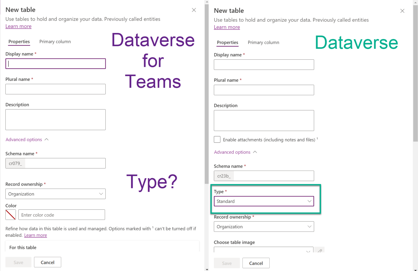Switch to Primary column tab in right panel
This screenshot has width=418, height=271.
pos(263,42)
